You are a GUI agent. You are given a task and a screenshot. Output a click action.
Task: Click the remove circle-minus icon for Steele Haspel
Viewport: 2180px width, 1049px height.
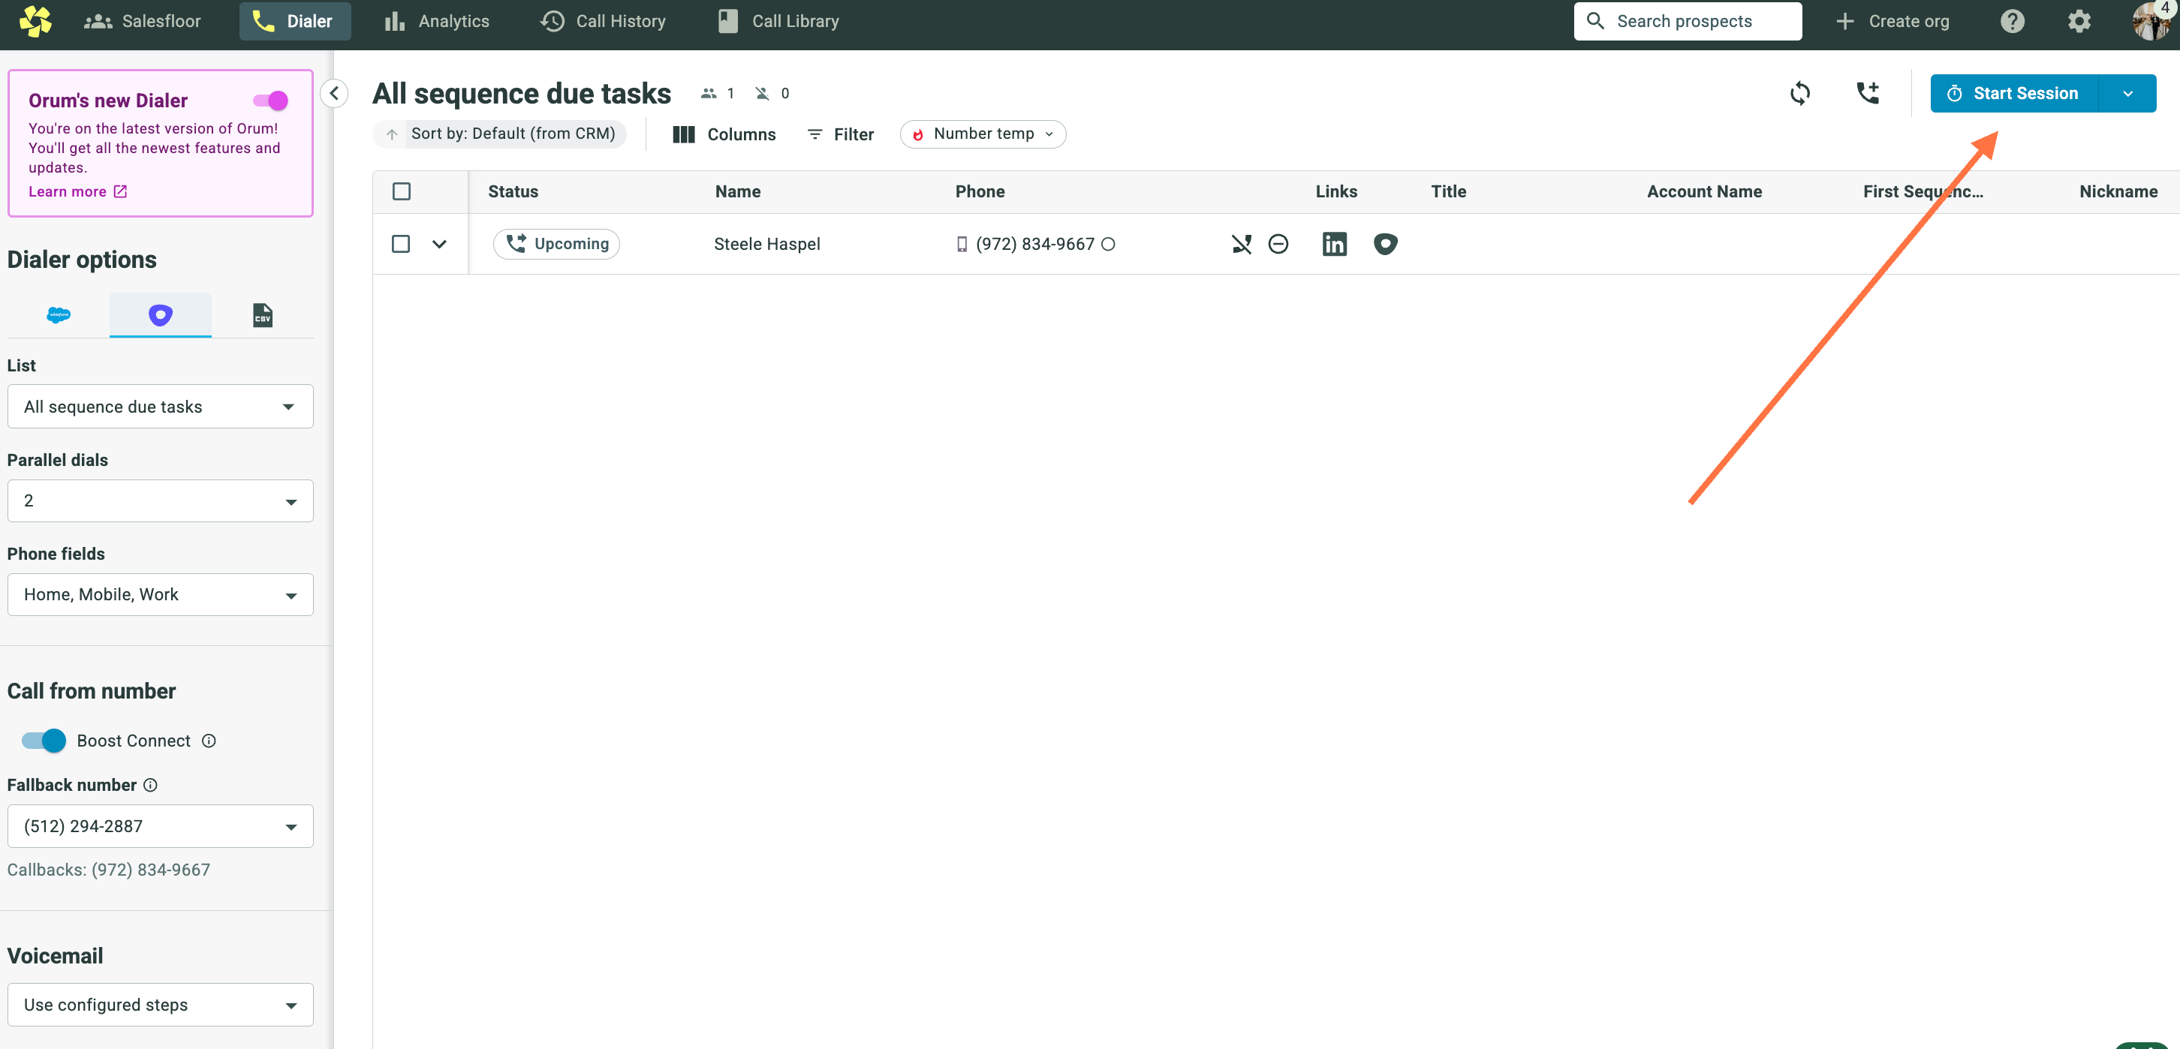(1278, 244)
